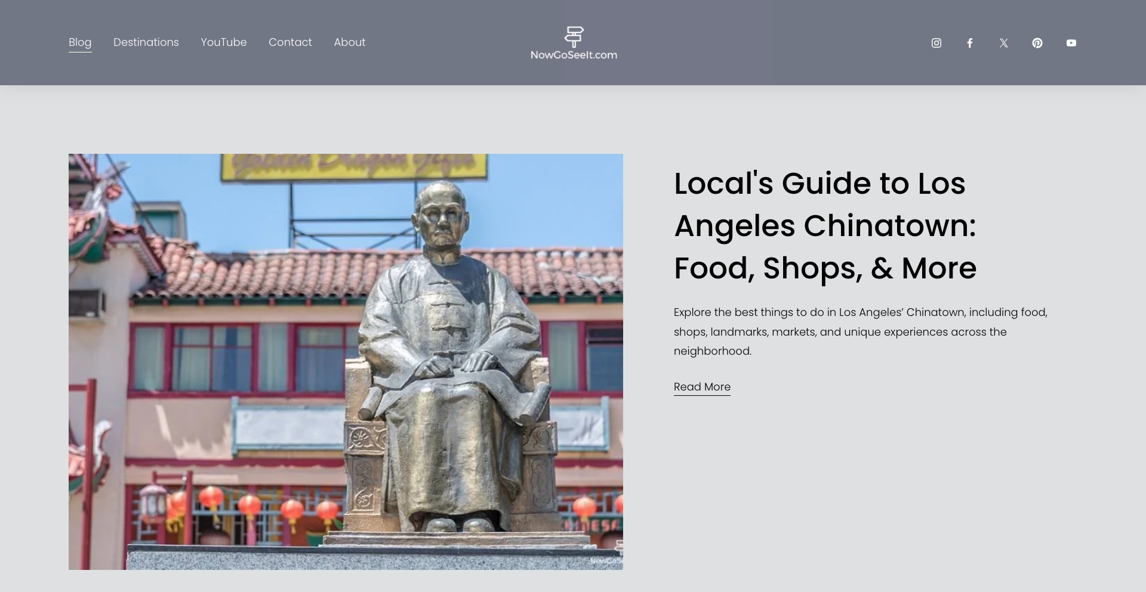This screenshot has height=592, width=1146.
Task: Click the NowGoSeeIt watermark on the photo
Action: coord(606,560)
